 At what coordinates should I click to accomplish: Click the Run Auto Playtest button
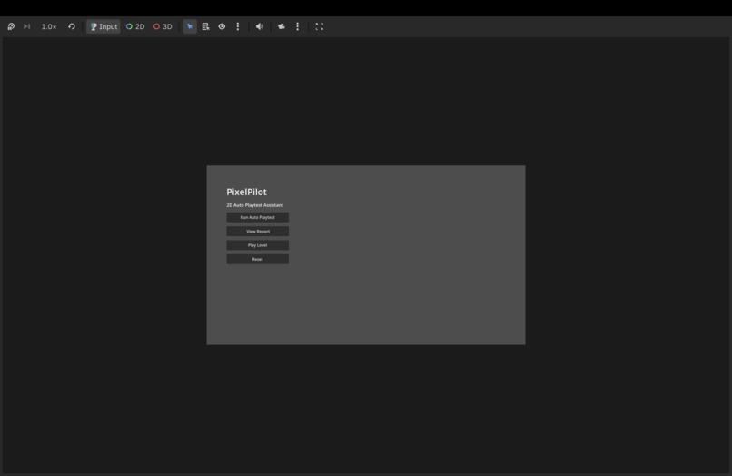coord(258,217)
